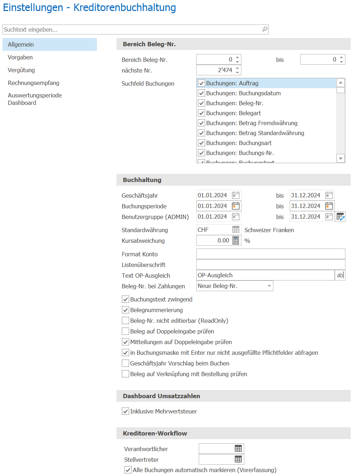
Task: Uncheck Alle Buchungen automatisch markieren
Action: pyautogui.click(x=128, y=470)
